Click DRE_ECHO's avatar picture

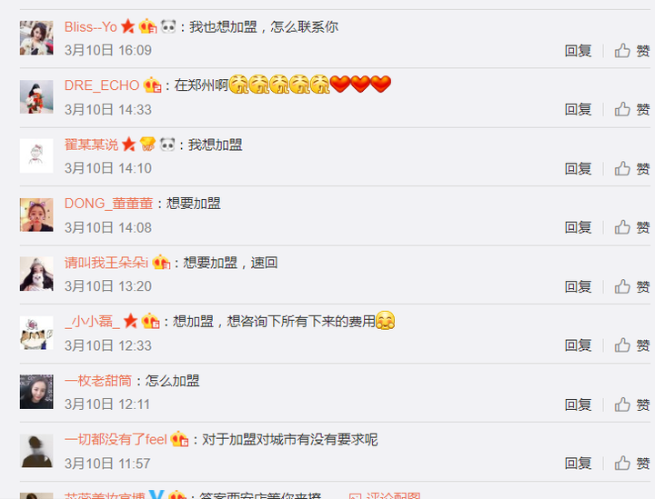point(36,96)
